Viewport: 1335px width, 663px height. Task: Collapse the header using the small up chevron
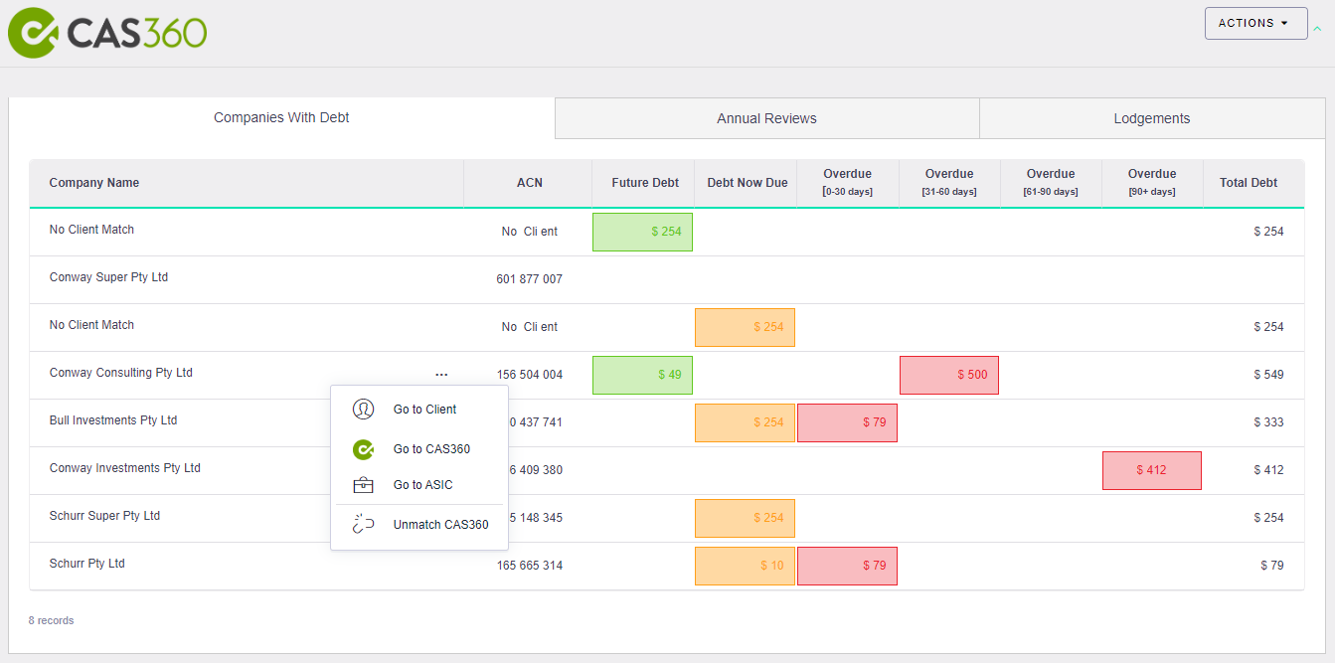(1317, 28)
